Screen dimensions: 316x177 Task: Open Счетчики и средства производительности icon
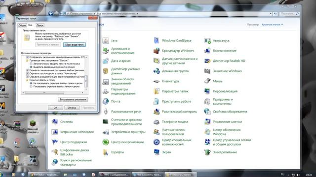point(106,121)
